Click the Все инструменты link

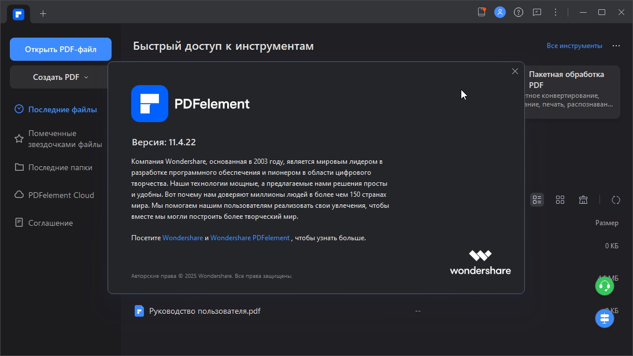pos(574,46)
